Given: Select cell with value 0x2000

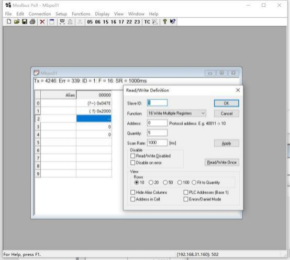Looking at the screenshot, I should pyautogui.click(x=94, y=111).
